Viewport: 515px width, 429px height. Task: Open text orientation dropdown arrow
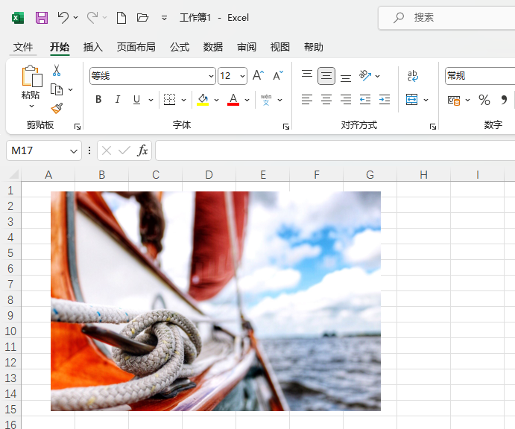378,76
